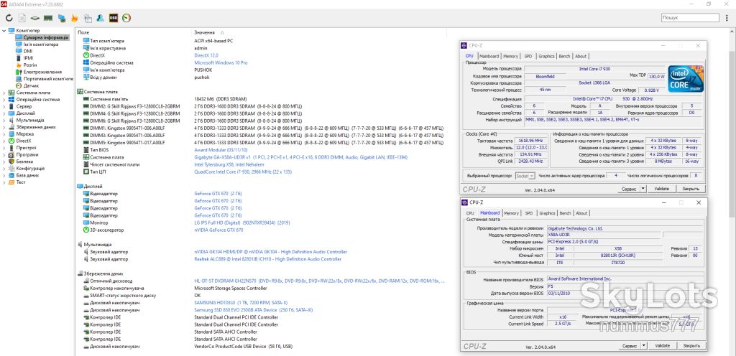This screenshot has height=356, width=736.
Task: Click the Intel Core i7 logo
Action: (x=685, y=79)
